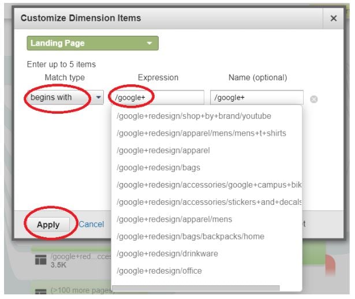Image resolution: width=355 pixels, height=299 pixels.
Task: Click the '/google+red...cces' background row text
Action: [x=81, y=256]
